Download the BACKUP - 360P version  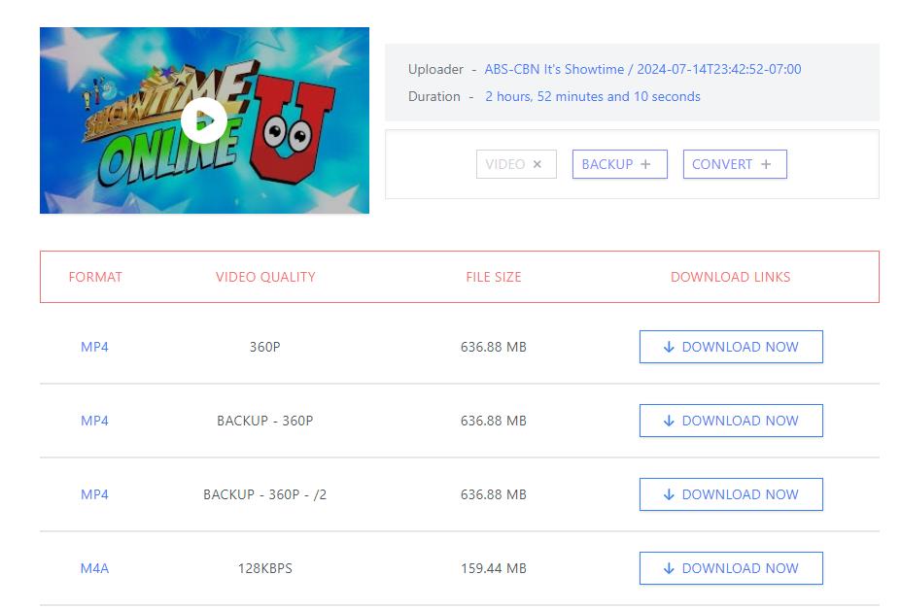click(x=731, y=421)
